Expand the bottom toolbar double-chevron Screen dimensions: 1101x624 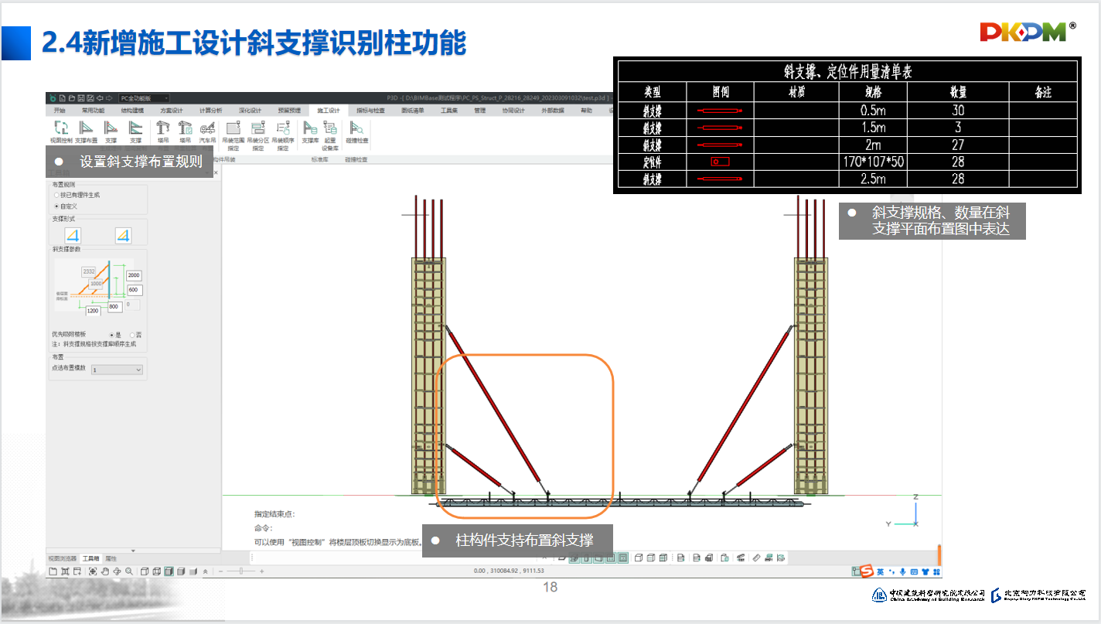206,571
